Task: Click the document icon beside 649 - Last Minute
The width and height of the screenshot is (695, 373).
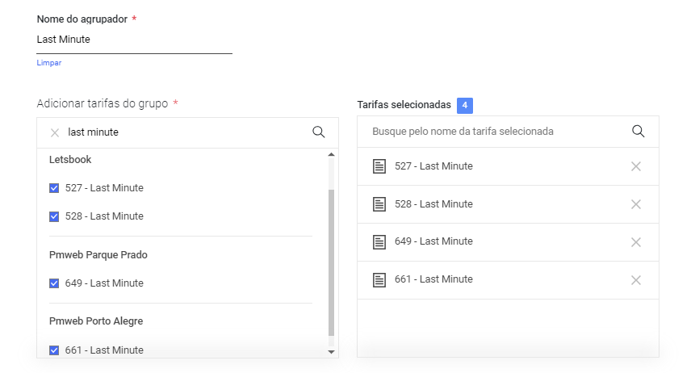Action: (379, 242)
